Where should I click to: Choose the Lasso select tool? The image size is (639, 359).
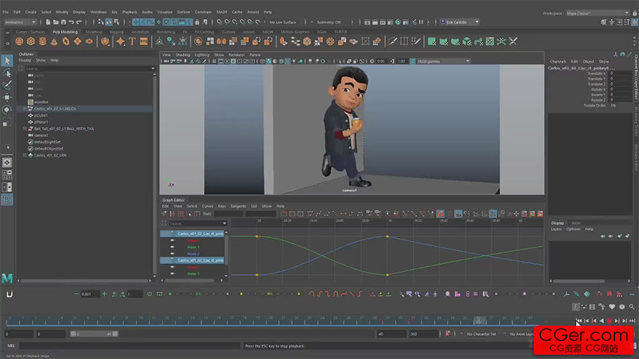(x=7, y=73)
